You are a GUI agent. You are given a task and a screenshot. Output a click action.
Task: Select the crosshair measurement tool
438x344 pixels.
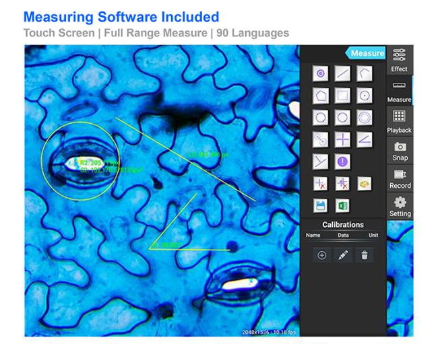coord(343,139)
